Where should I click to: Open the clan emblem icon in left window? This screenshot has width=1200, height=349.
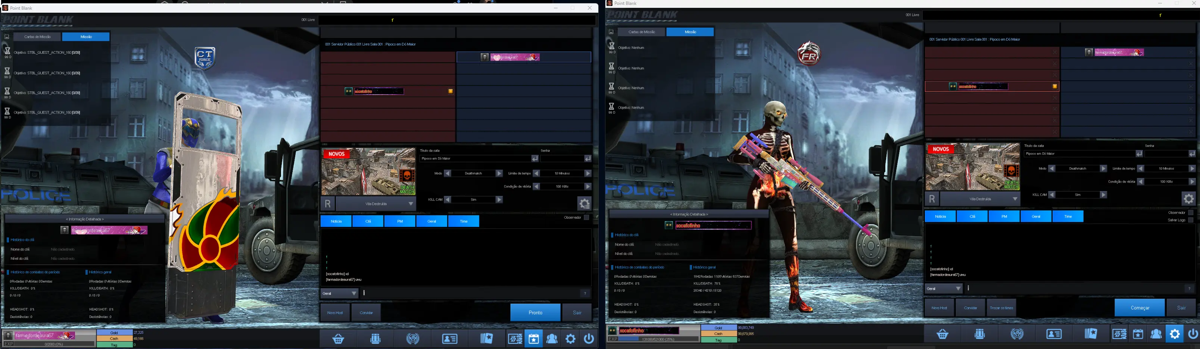coord(413,339)
